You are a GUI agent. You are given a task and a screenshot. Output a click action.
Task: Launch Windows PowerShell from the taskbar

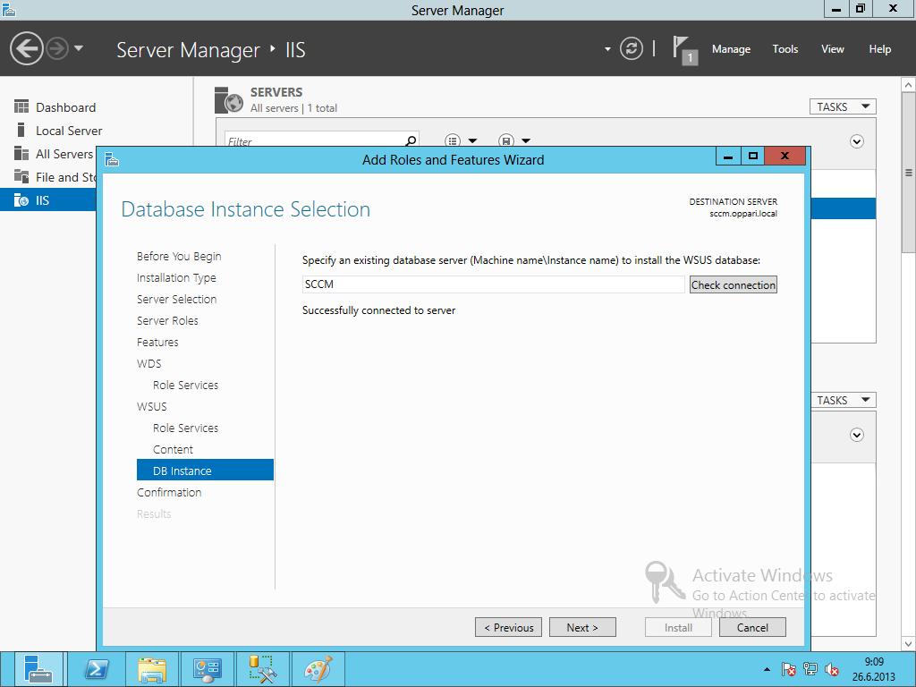[x=97, y=669]
